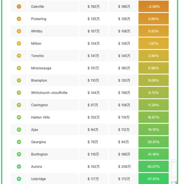The width and height of the screenshot is (179, 184).
Task: Select the rank 25 badge beside Uxbridge
Action: [x=19, y=179]
